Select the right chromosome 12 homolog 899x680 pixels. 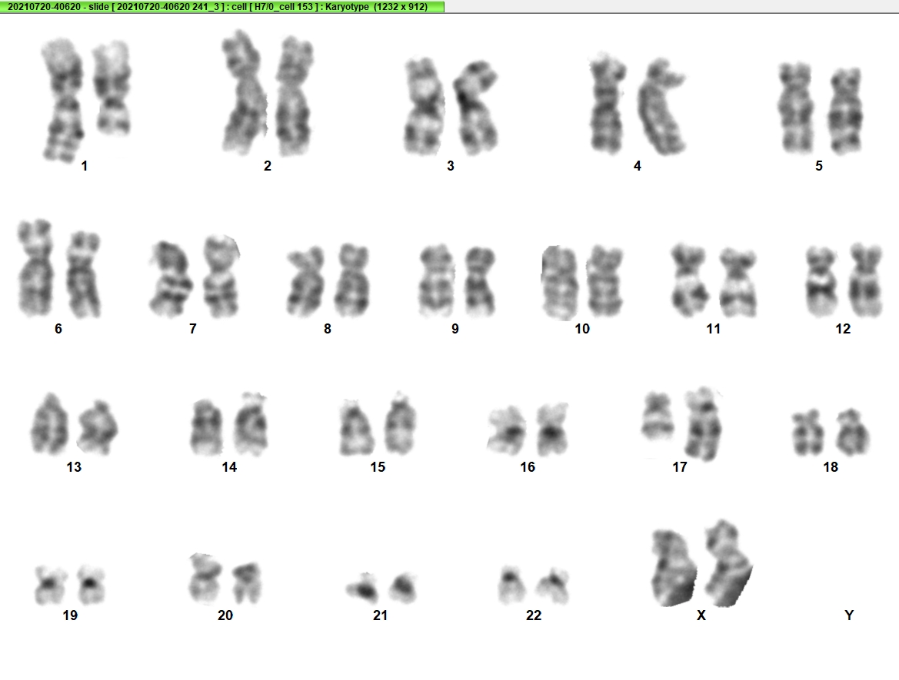[866, 280]
